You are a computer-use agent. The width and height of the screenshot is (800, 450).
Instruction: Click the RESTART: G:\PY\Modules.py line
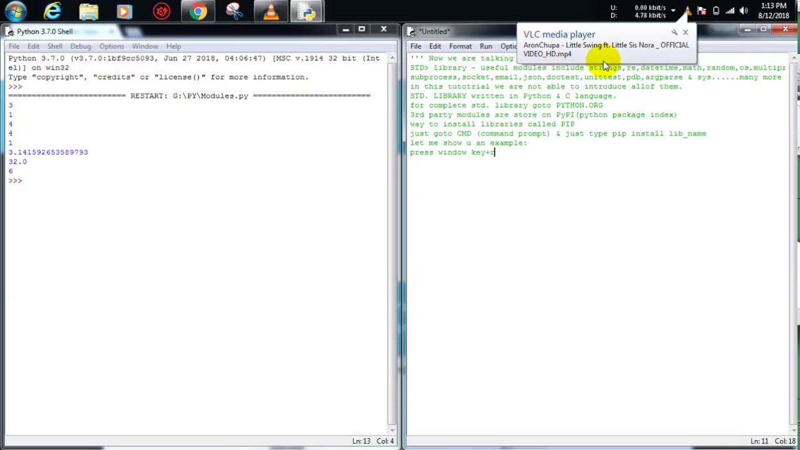[189, 96]
